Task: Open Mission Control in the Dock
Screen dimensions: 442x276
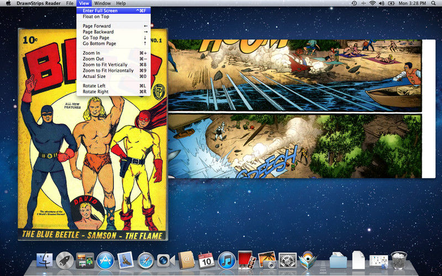Action: [x=85, y=260]
